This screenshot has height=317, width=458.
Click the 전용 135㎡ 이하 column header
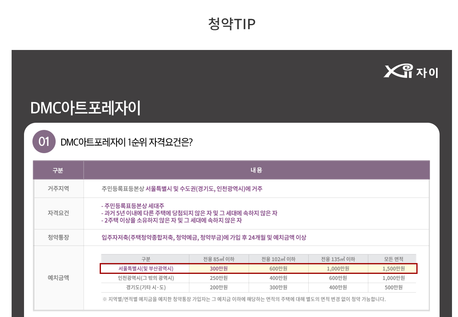point(338,259)
